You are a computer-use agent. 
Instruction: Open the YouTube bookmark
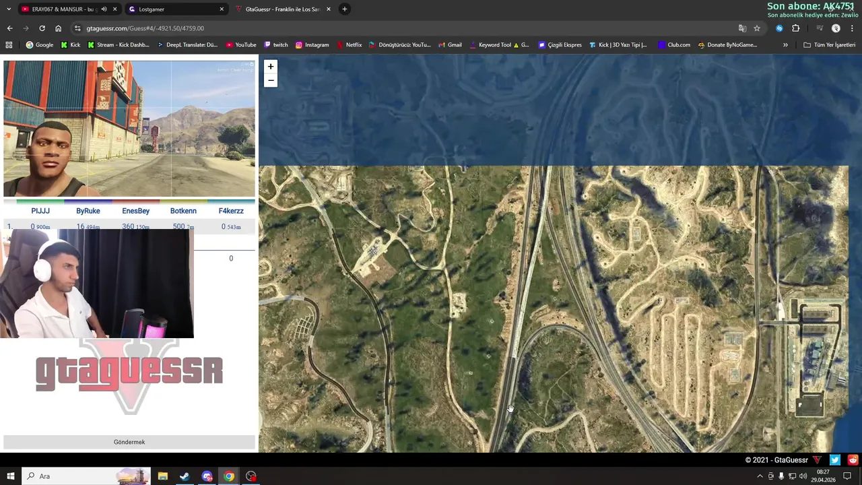tap(241, 45)
